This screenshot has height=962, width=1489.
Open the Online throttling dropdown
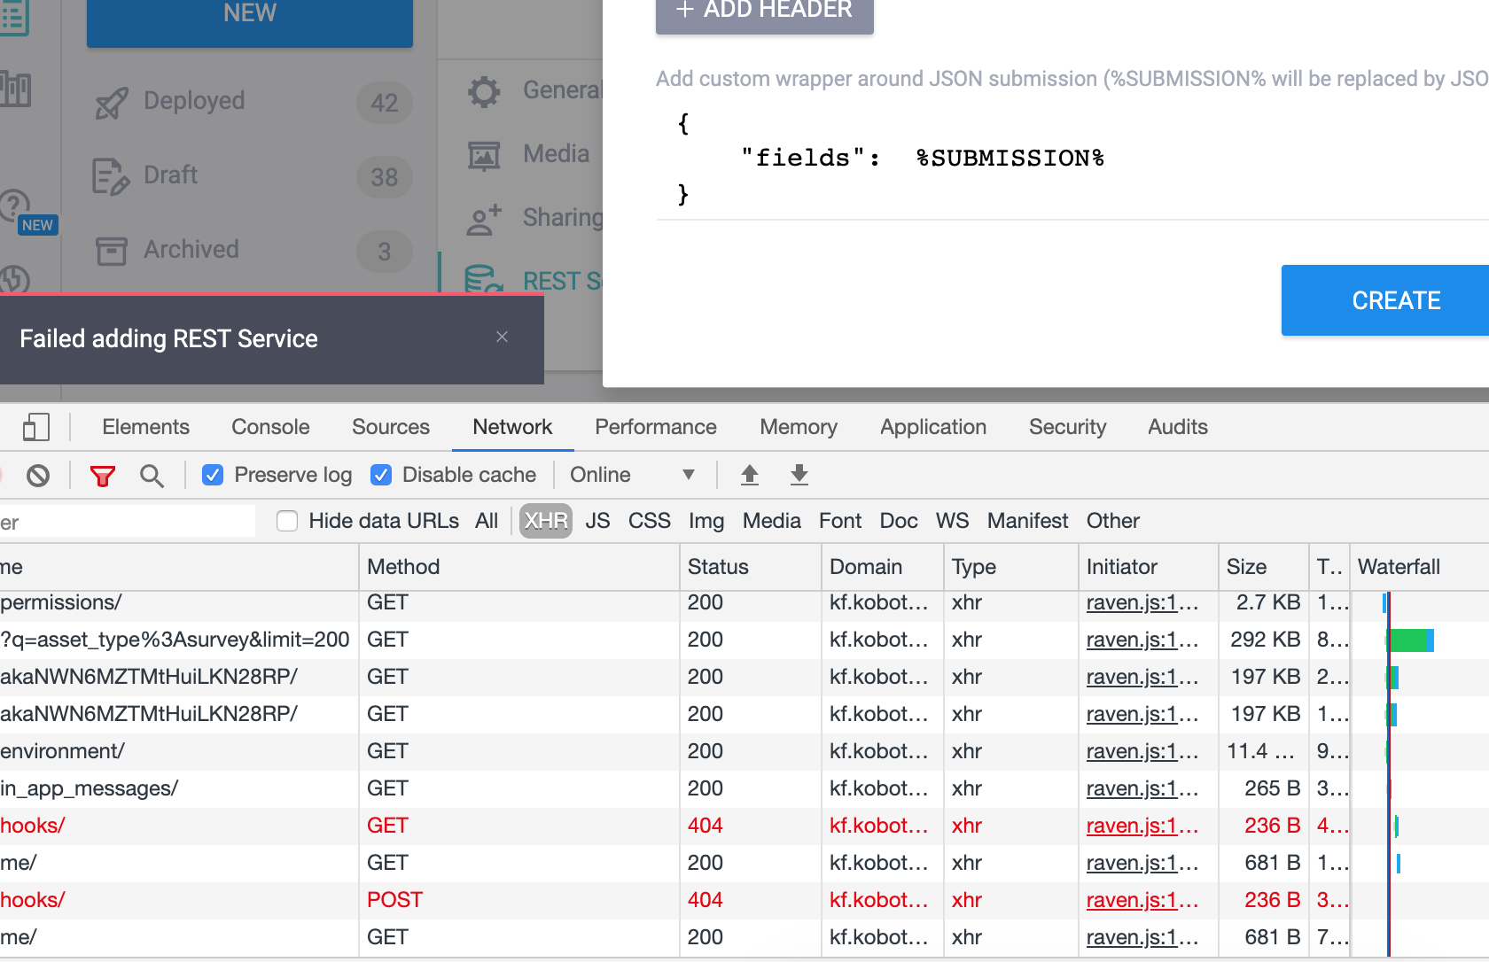632,475
